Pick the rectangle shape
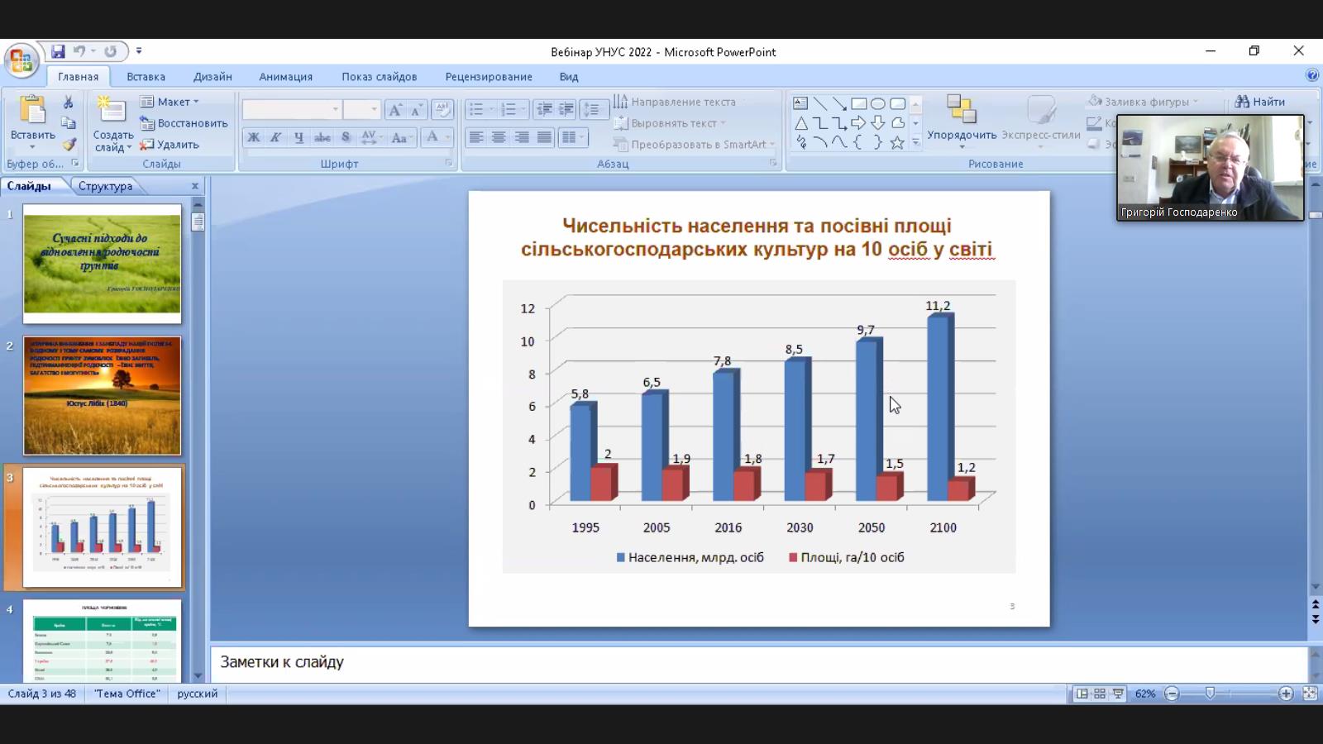 tap(858, 103)
